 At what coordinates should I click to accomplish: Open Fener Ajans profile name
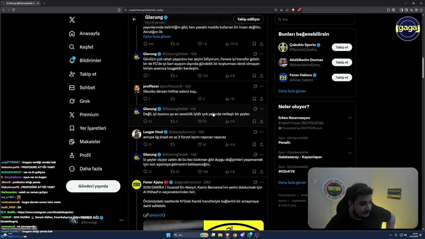pos(153,182)
